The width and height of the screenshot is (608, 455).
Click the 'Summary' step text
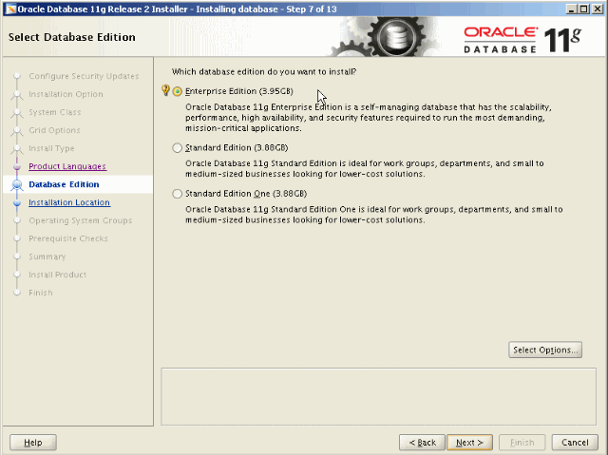point(47,256)
